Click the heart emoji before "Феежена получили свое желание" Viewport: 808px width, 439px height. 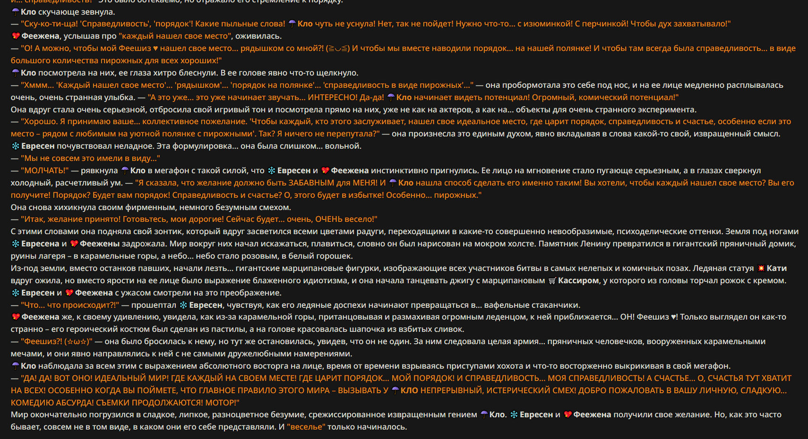568,414
